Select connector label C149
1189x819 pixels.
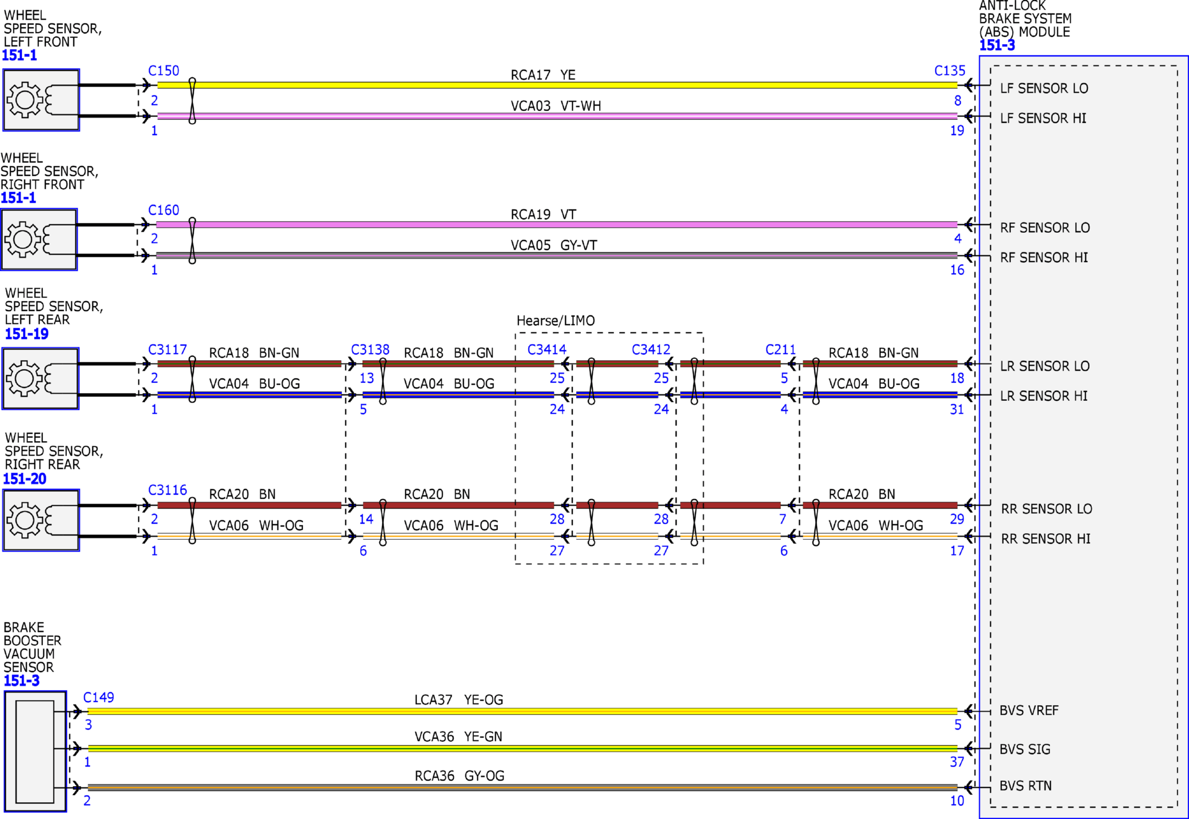pyautogui.click(x=99, y=697)
